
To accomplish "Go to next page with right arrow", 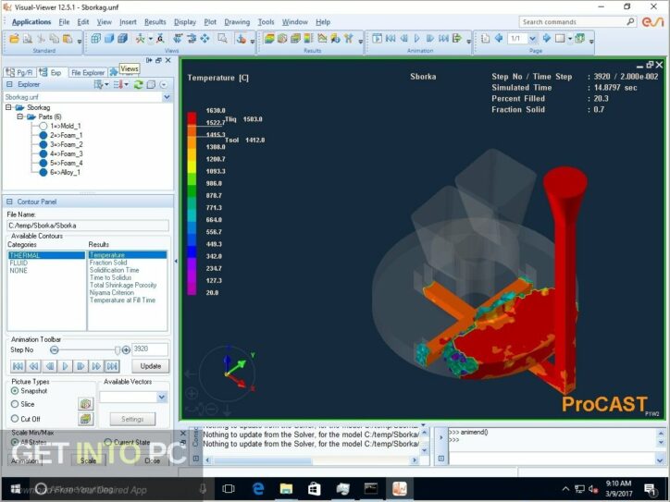I will 547,39.
